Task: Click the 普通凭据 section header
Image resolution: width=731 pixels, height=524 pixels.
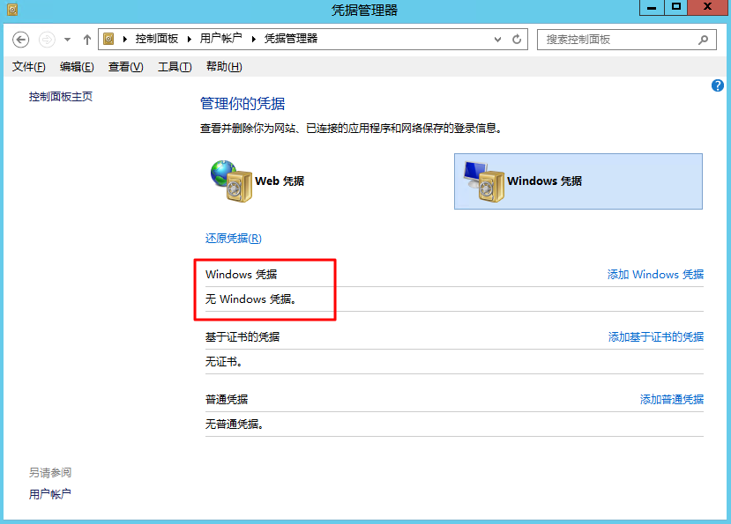Action: 227,399
